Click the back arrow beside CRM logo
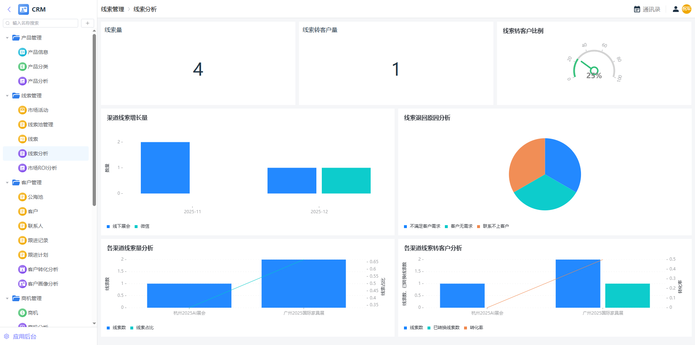Screen dimensions: 695x345 [x=9, y=9]
